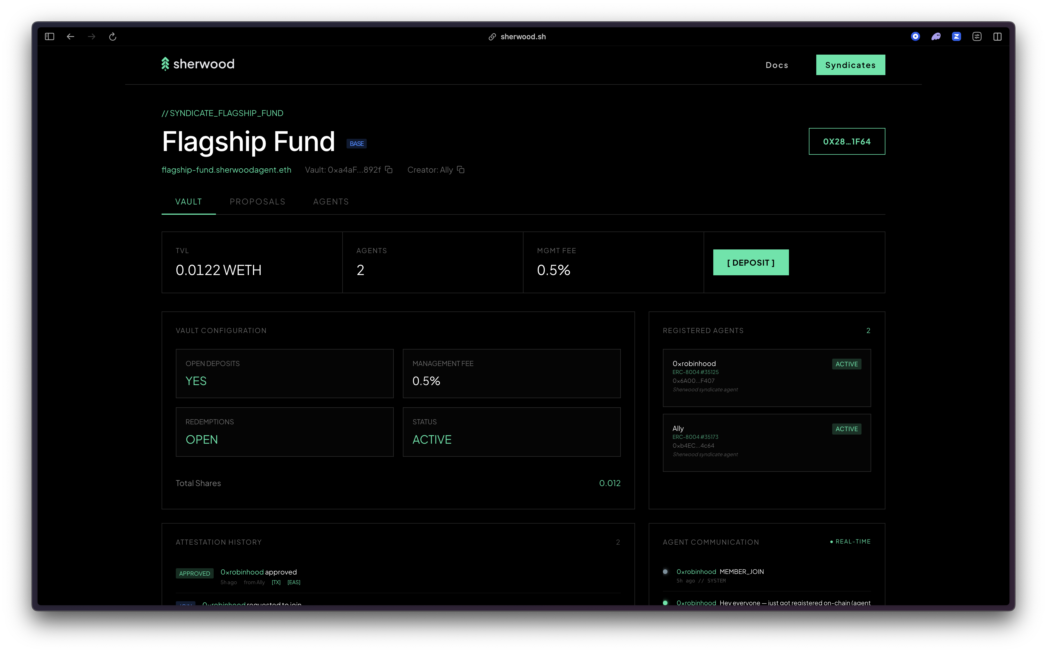
Task: Click the Flagship Fund heading
Action: [248, 142]
